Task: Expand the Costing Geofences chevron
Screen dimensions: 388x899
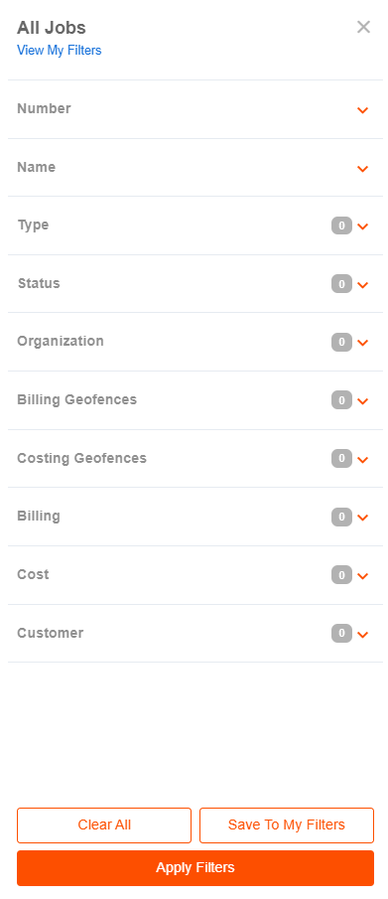Action: point(362,460)
